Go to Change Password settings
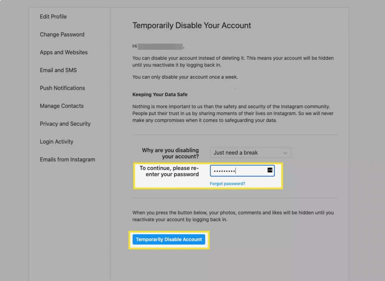The width and height of the screenshot is (385, 281). click(62, 35)
